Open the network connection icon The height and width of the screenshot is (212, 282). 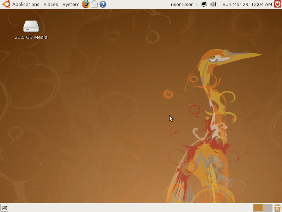pyautogui.click(x=204, y=4)
